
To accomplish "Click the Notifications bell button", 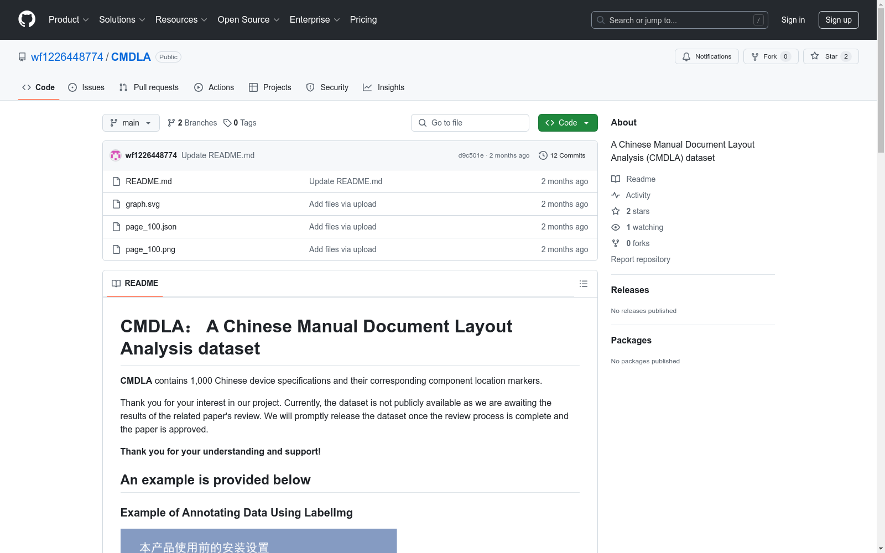I will pyautogui.click(x=706, y=56).
